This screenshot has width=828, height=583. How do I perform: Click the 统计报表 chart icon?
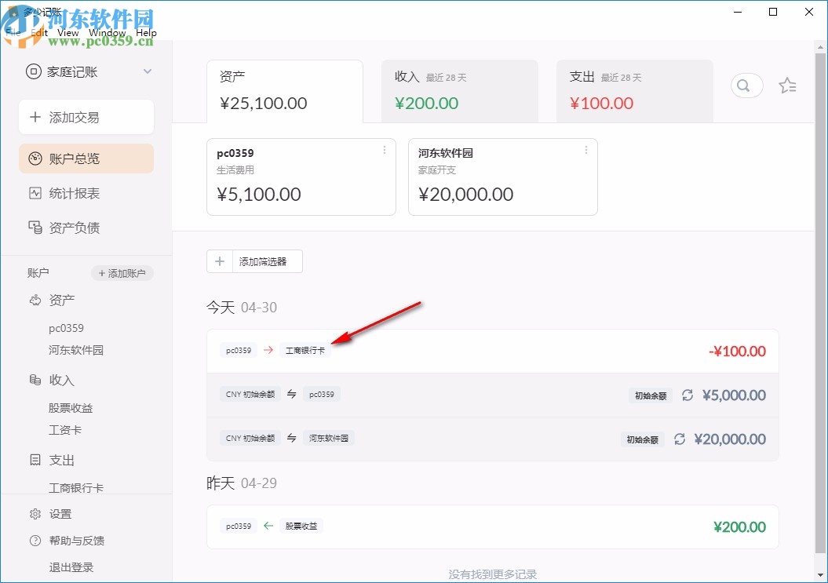(x=35, y=193)
